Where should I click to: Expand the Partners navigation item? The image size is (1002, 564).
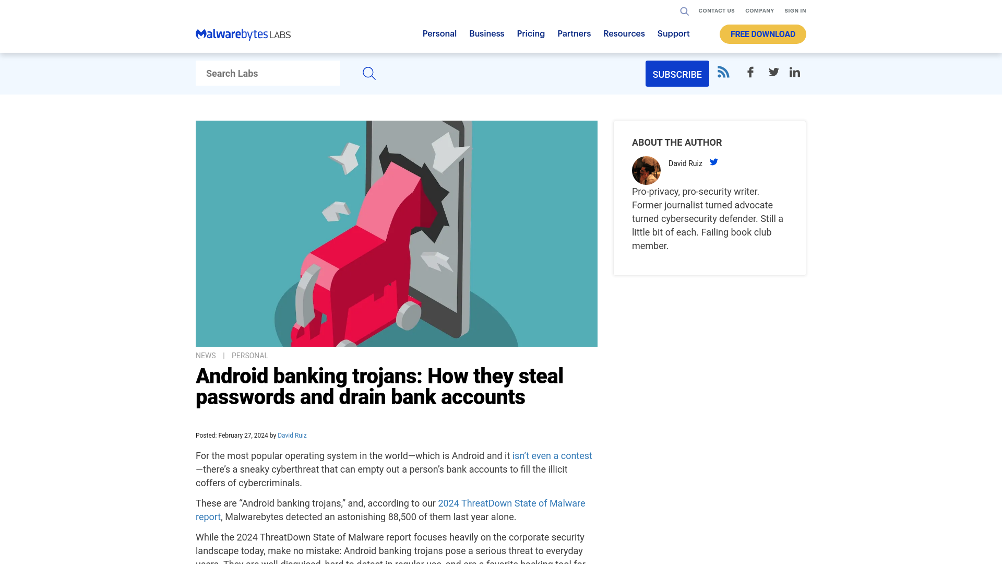(x=574, y=33)
